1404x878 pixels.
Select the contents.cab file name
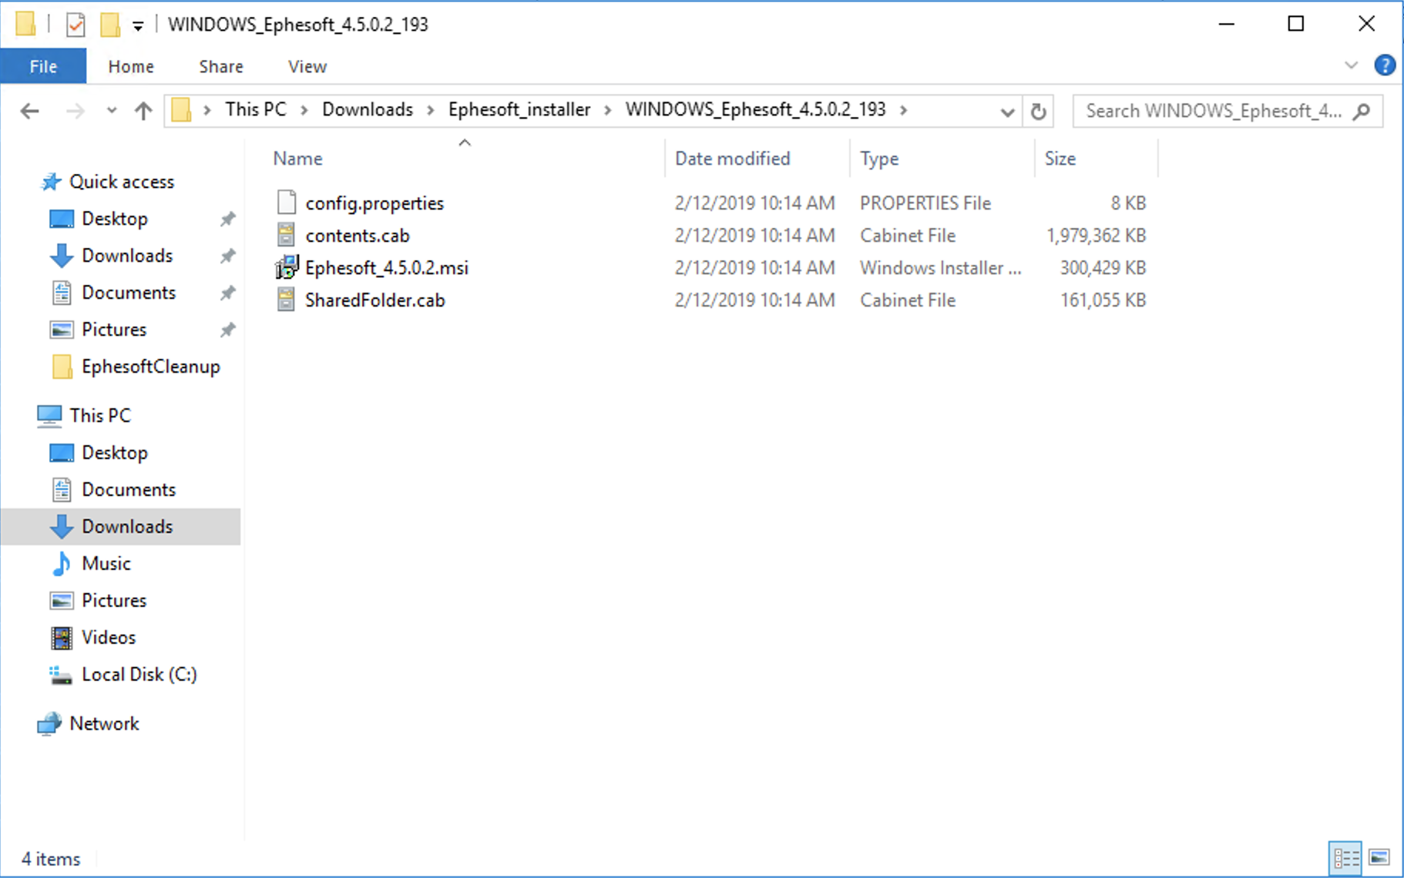coord(358,235)
